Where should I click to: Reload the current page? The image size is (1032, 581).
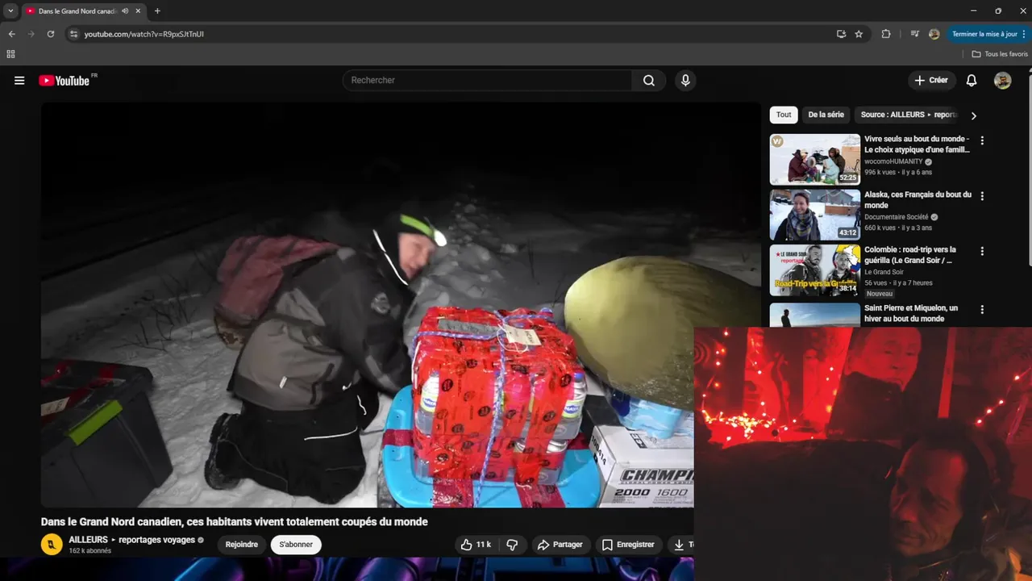51,34
